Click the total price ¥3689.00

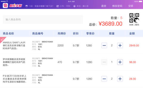(x=111, y=24)
